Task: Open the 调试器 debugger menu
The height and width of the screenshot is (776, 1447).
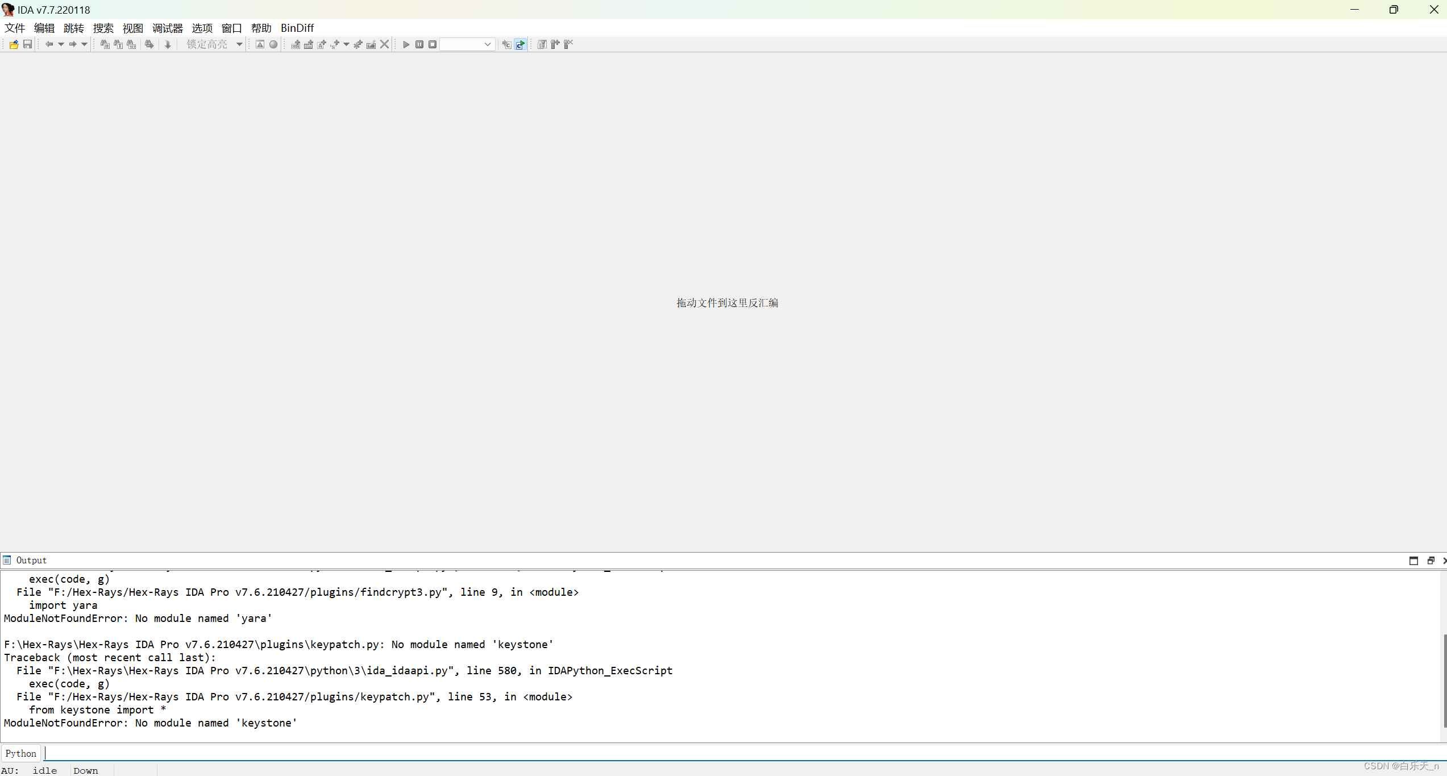Action: coord(167,28)
